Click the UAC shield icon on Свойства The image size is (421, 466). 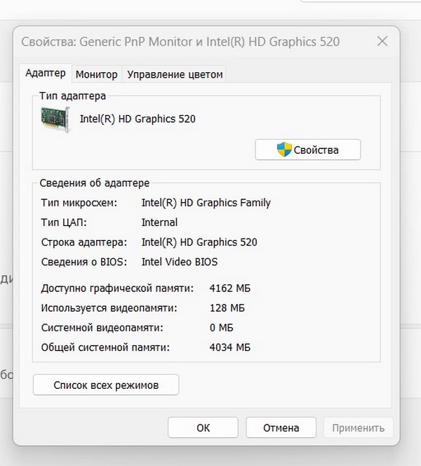[x=284, y=149]
